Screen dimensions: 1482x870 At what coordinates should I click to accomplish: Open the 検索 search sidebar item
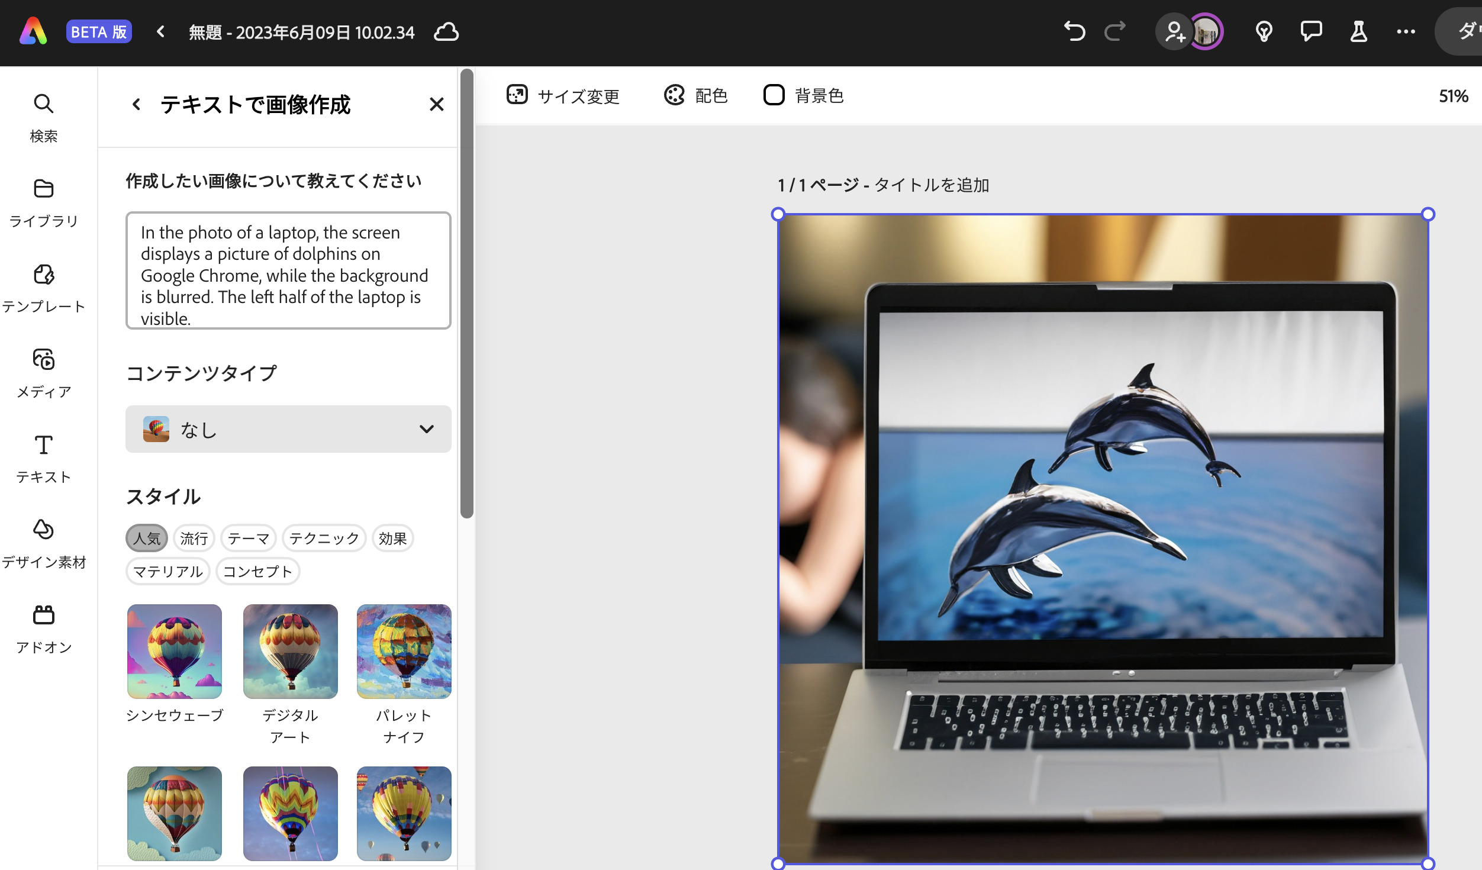(x=44, y=118)
